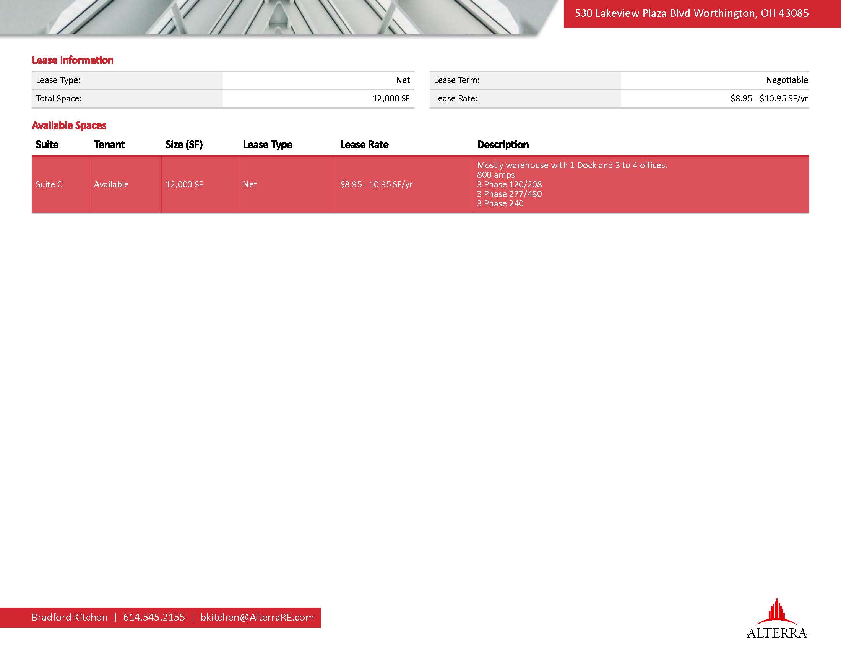
Task: Click the Description column header
Action: click(503, 145)
